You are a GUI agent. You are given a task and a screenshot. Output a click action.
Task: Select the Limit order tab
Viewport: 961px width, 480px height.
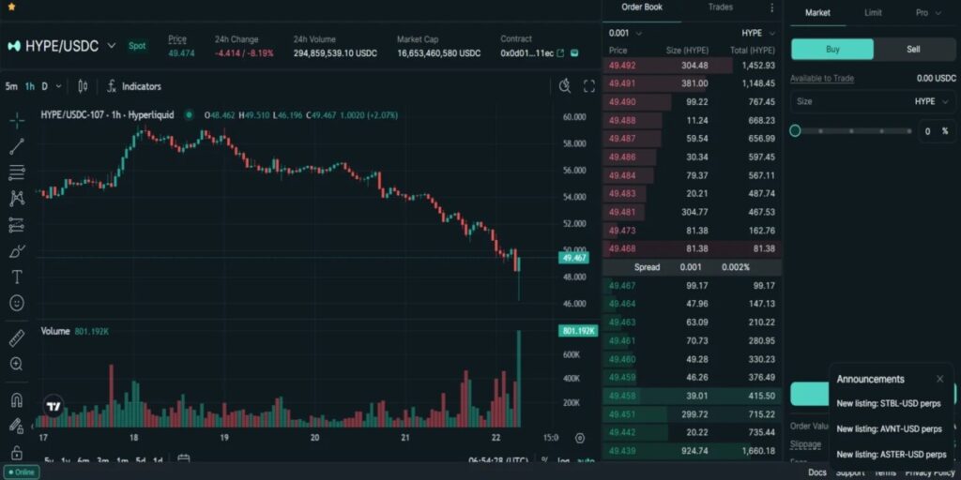873,13
